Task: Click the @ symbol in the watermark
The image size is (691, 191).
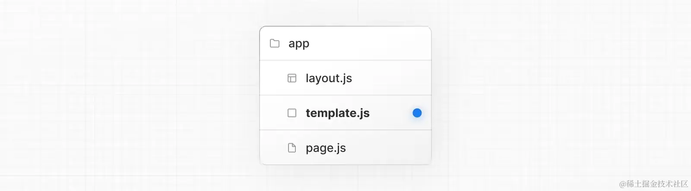Action: coord(623,184)
